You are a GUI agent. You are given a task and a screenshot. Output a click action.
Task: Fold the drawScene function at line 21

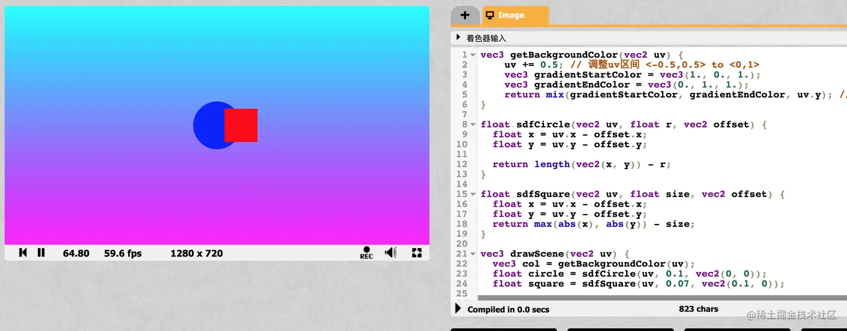473,254
